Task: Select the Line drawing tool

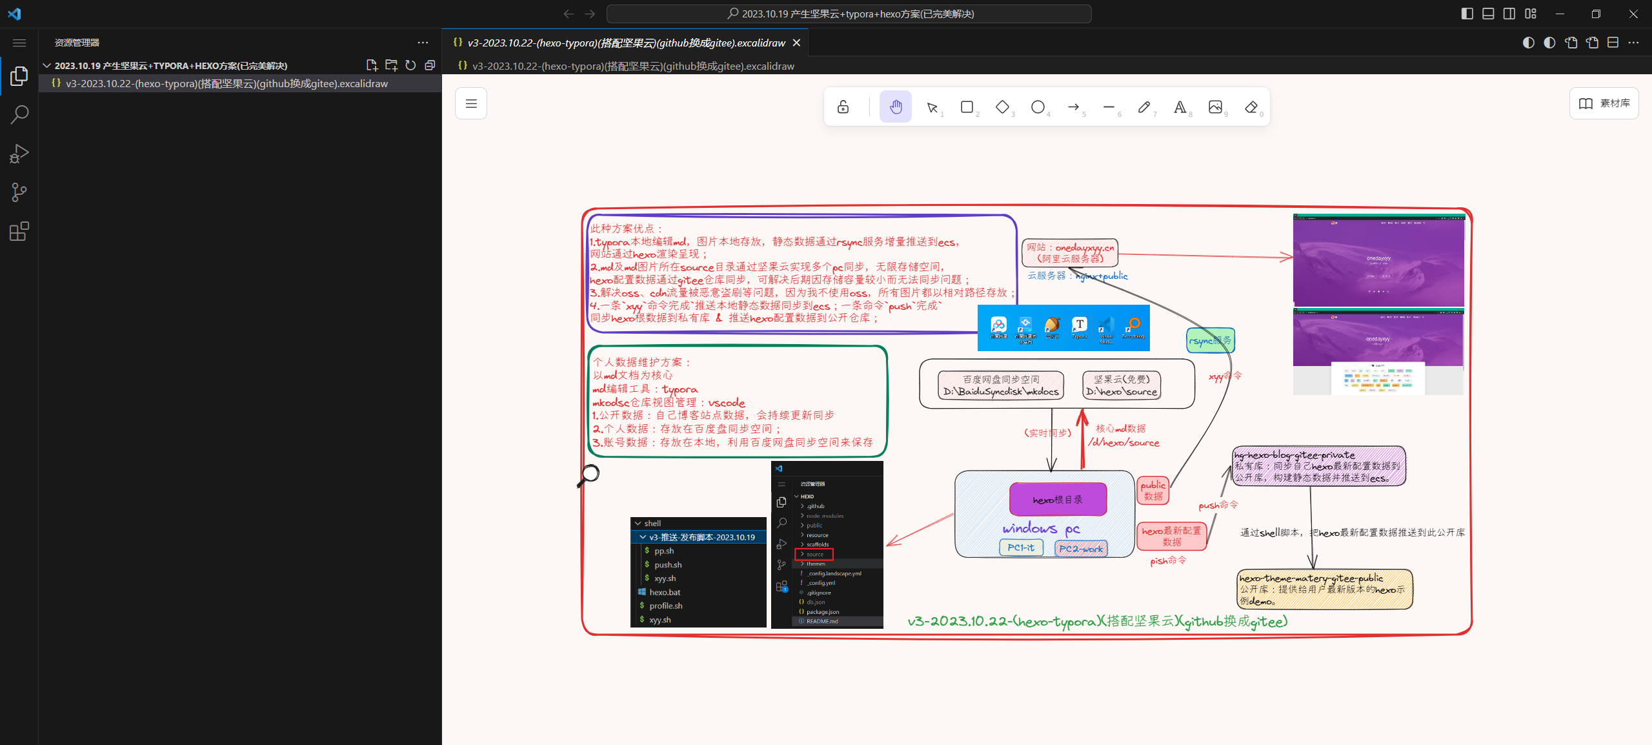Action: [x=1109, y=107]
